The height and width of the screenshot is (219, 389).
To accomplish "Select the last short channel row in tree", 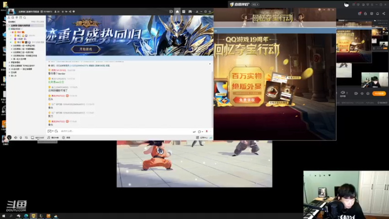I will [x=14, y=76].
